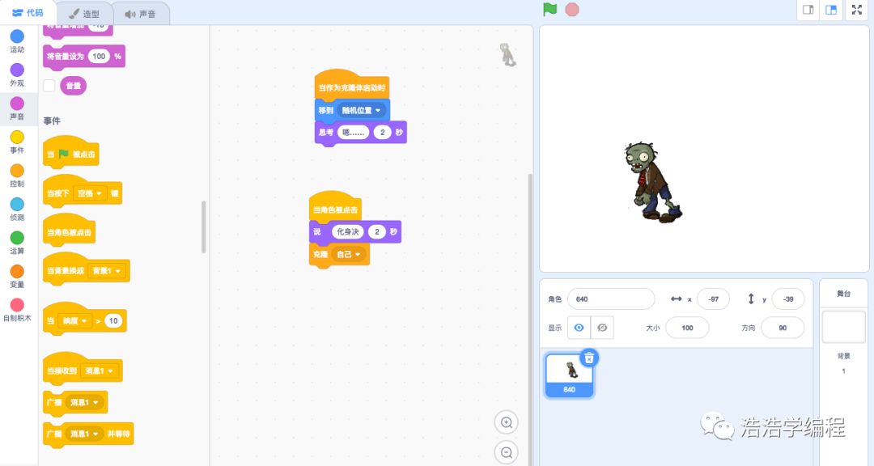Edit the loudness threshold 10 field
The height and width of the screenshot is (466, 874).
coord(113,321)
